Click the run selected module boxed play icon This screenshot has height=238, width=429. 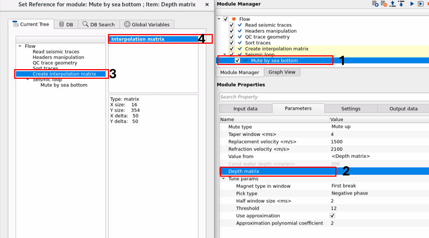[x=421, y=4]
